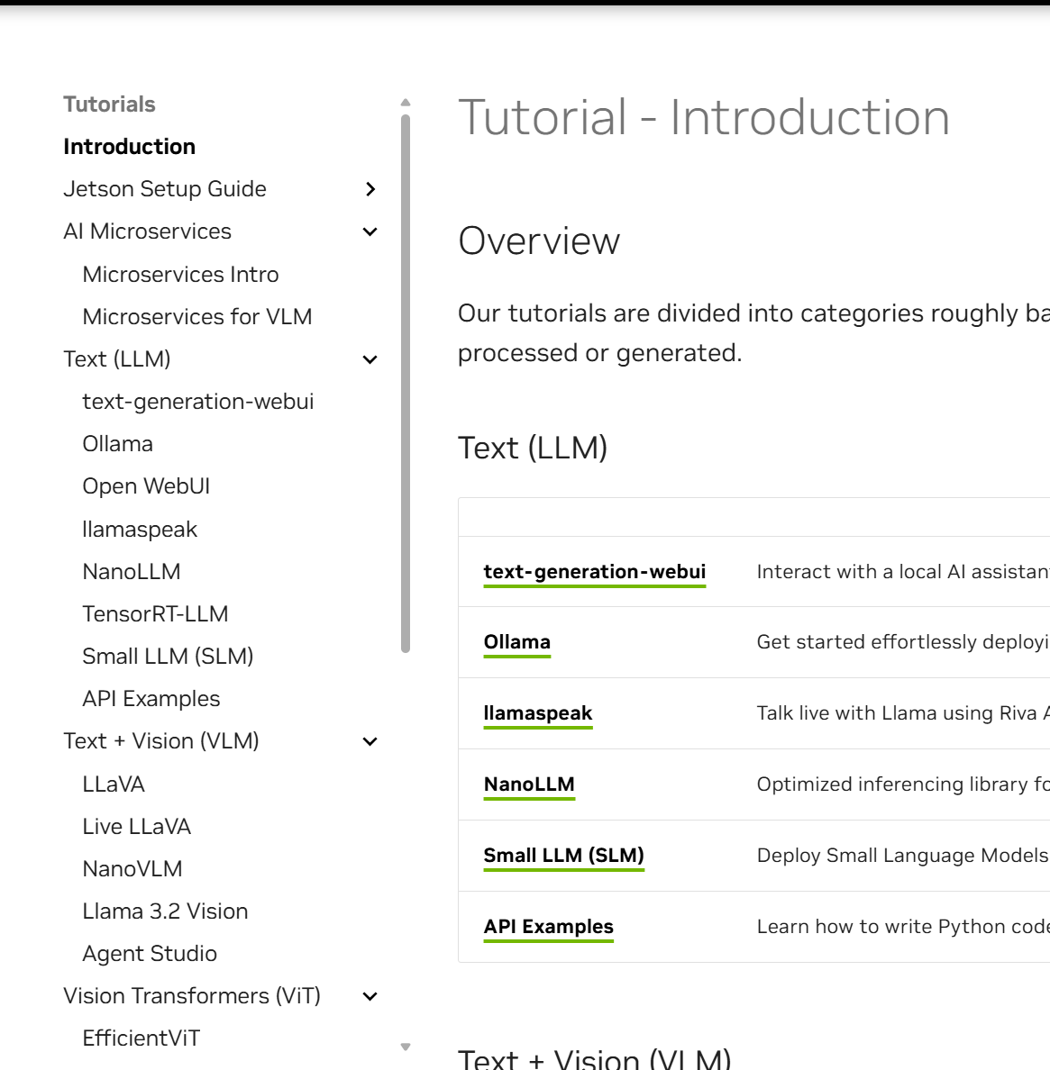Image resolution: width=1050 pixels, height=1070 pixels.
Task: Open Microservices Intro page
Action: point(181,275)
